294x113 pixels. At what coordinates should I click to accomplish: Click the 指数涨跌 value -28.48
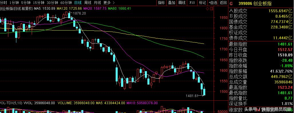tap(287, 61)
